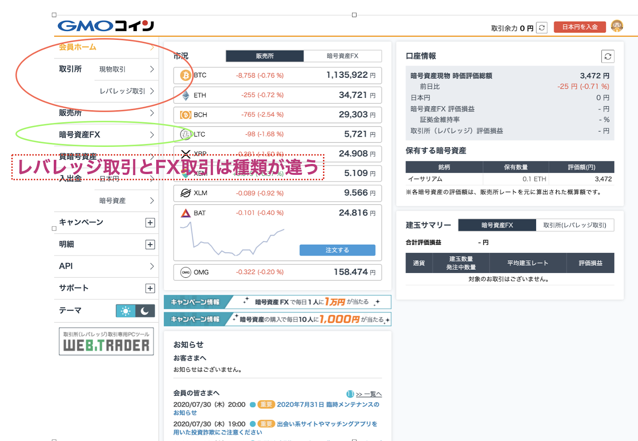This screenshot has width=638, height=441.
Task: Open FX daily 1万円 campaign banner
Action: point(278,302)
